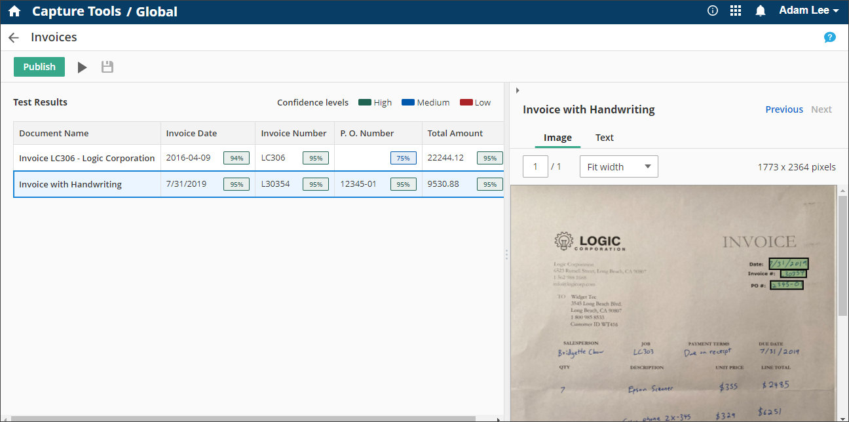Image resolution: width=849 pixels, height=422 pixels.
Task: View notifications bell
Action: [760, 10]
